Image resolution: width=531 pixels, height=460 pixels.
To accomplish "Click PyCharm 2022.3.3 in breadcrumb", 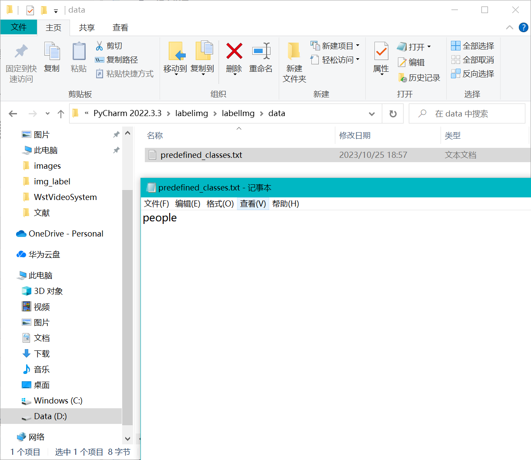I will pos(127,113).
